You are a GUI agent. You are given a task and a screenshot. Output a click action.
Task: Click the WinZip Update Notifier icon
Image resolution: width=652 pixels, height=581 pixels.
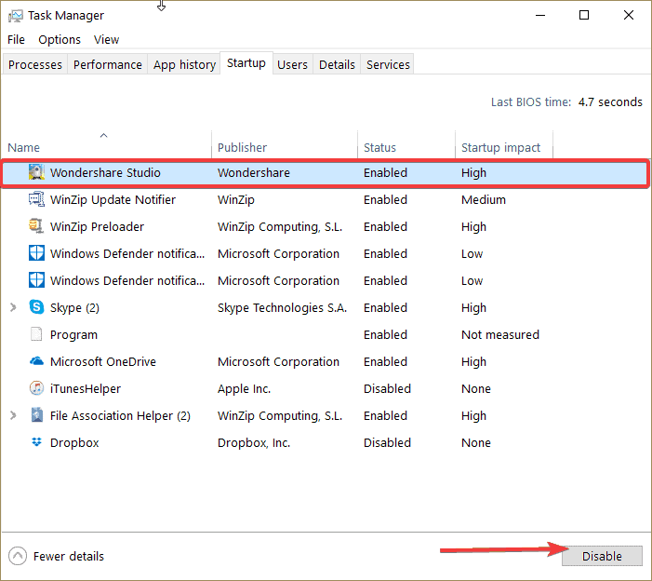tap(36, 199)
